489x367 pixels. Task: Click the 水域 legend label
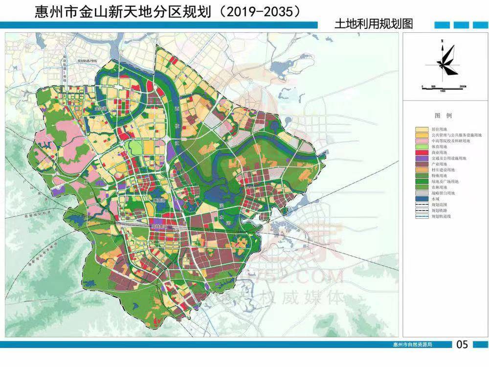(x=435, y=199)
